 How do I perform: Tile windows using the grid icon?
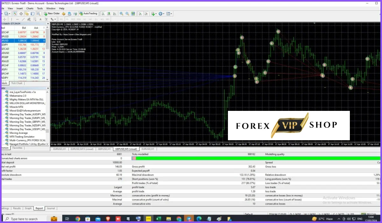pos(133,14)
